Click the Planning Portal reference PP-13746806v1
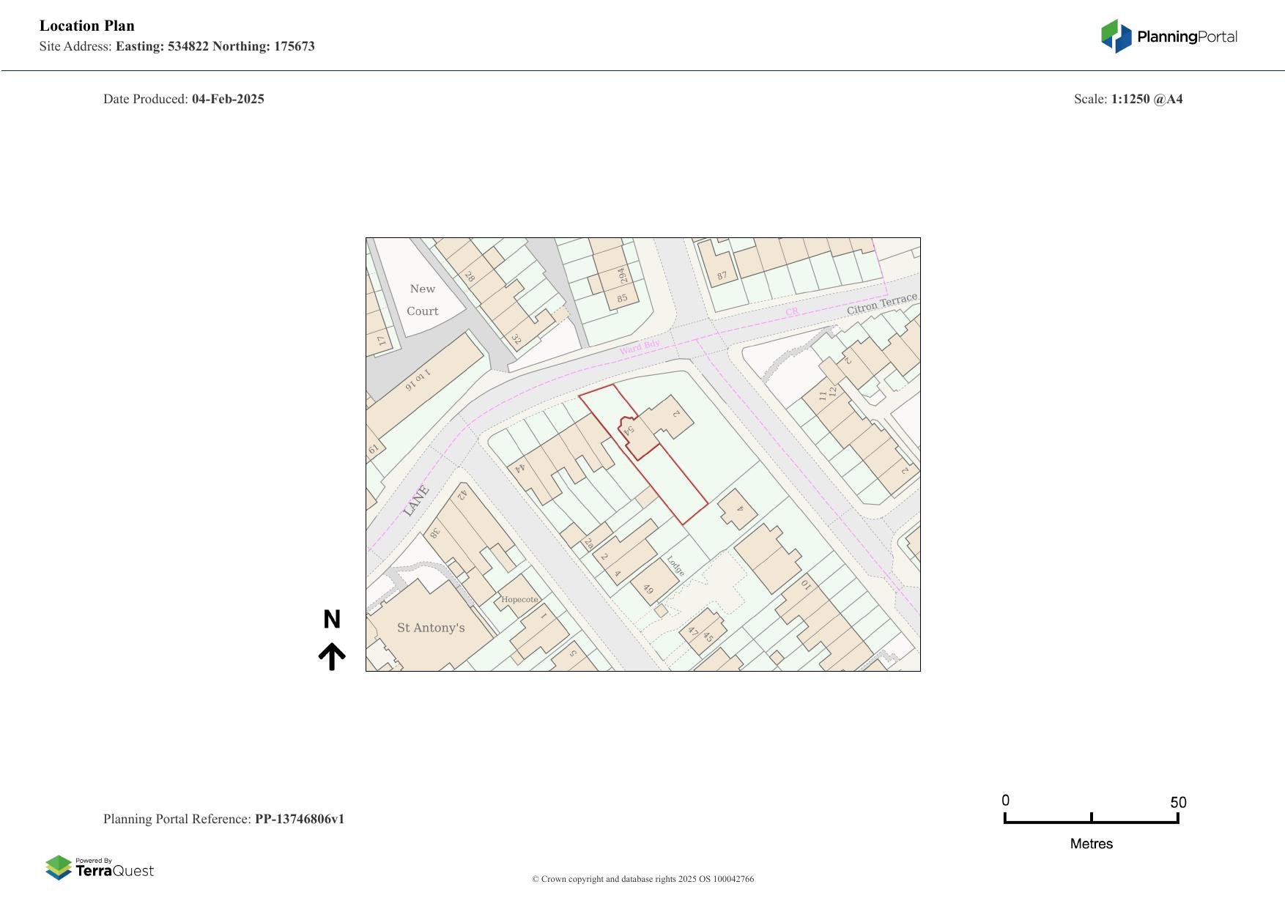 point(299,819)
